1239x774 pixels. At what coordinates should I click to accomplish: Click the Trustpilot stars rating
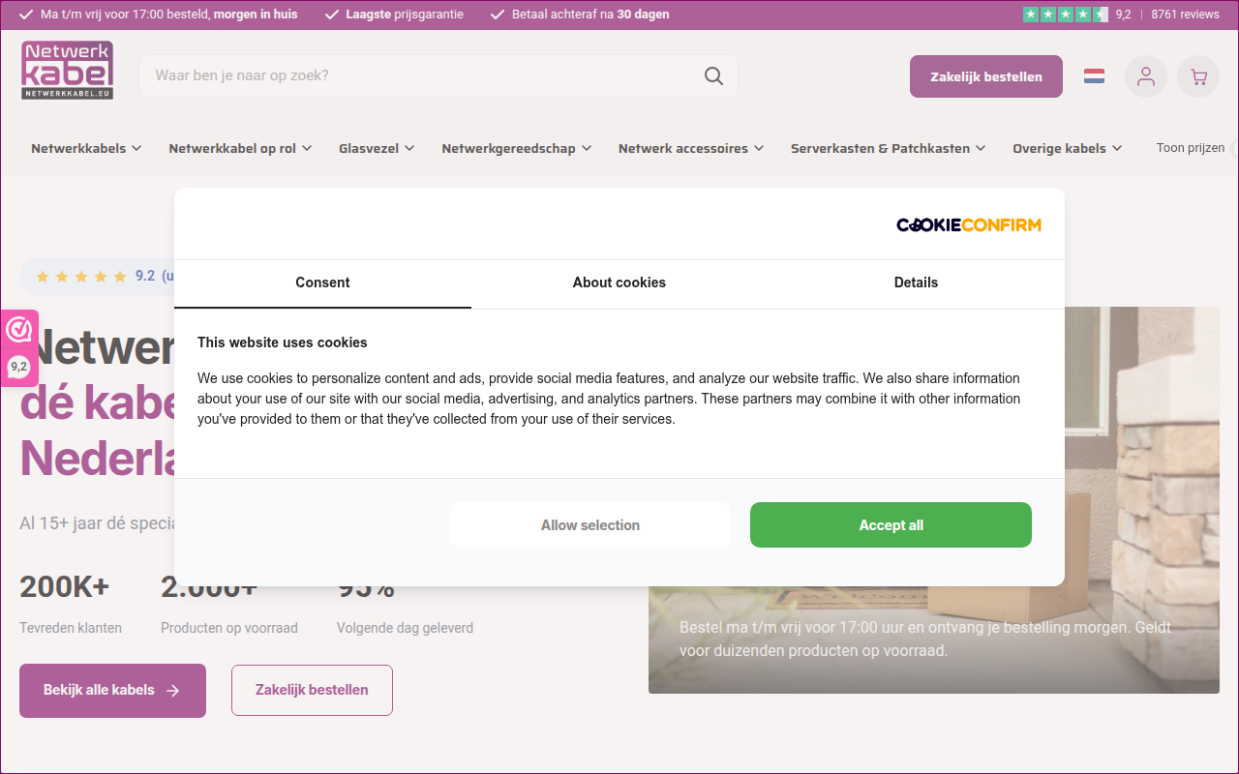click(1066, 15)
